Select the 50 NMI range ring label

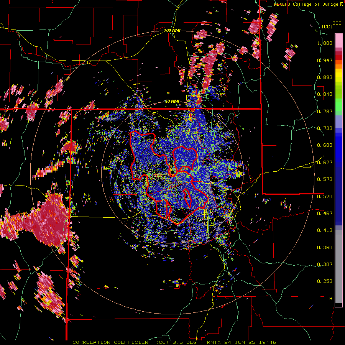tap(172, 102)
